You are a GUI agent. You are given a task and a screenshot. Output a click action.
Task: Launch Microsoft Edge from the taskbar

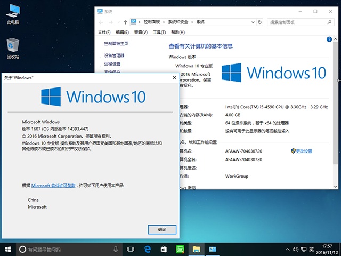point(147,249)
